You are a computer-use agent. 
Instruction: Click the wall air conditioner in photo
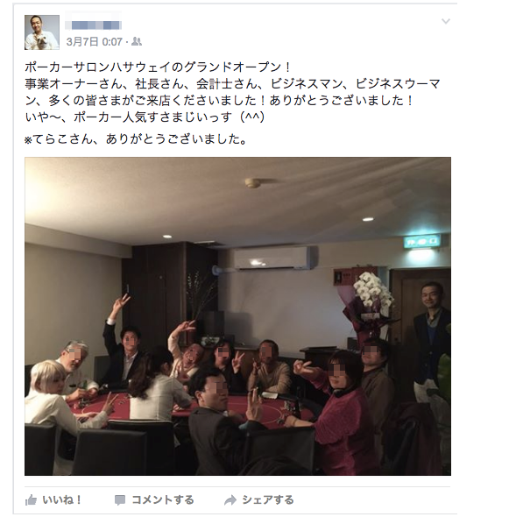coord(276,258)
